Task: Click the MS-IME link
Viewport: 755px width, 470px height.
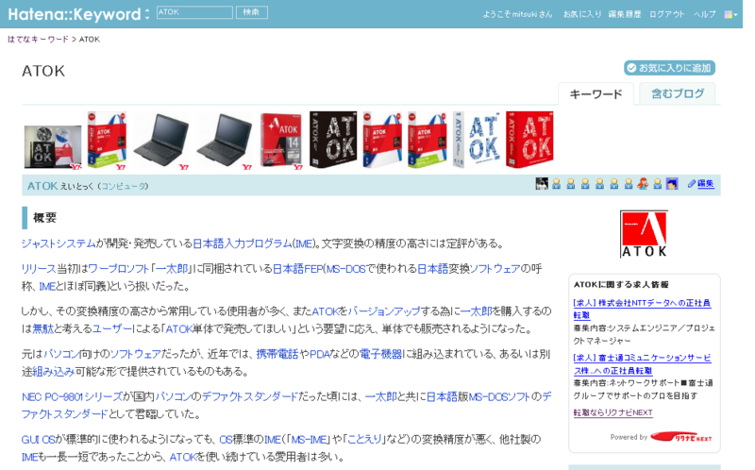Action: (x=310, y=439)
